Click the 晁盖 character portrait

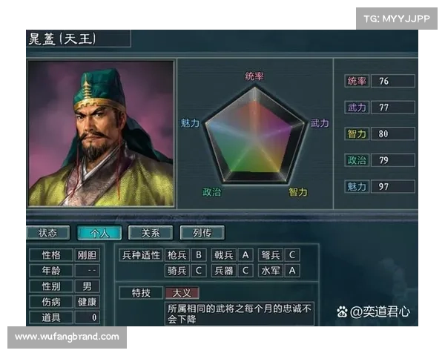101,133
